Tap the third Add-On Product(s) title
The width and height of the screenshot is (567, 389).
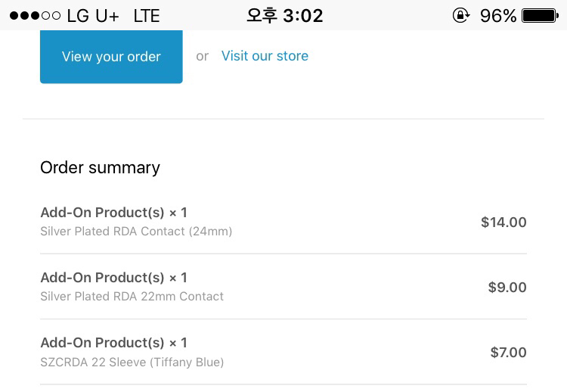click(113, 343)
